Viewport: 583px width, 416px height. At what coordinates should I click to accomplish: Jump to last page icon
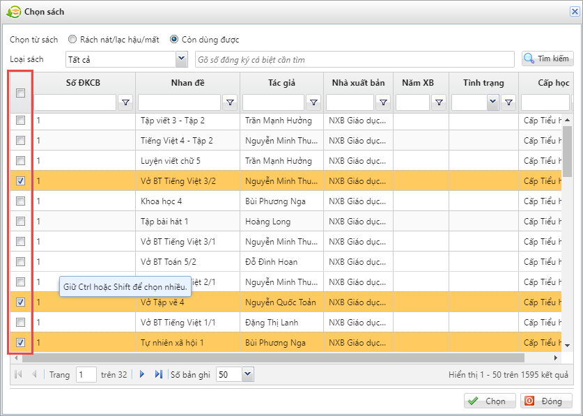point(158,374)
